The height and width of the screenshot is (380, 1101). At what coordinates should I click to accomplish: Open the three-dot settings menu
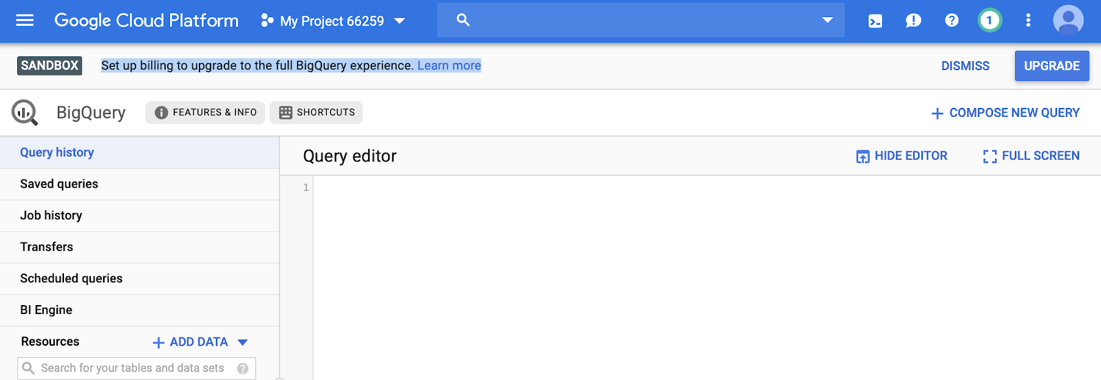point(1028,20)
